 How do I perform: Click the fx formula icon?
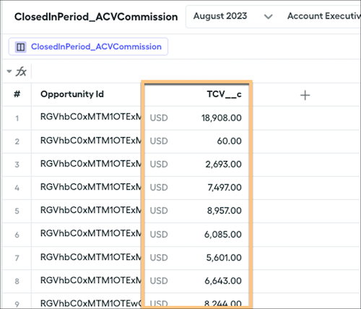click(x=21, y=71)
